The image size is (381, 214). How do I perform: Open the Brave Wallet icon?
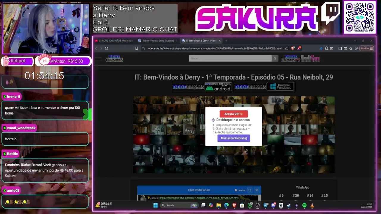(345, 48)
